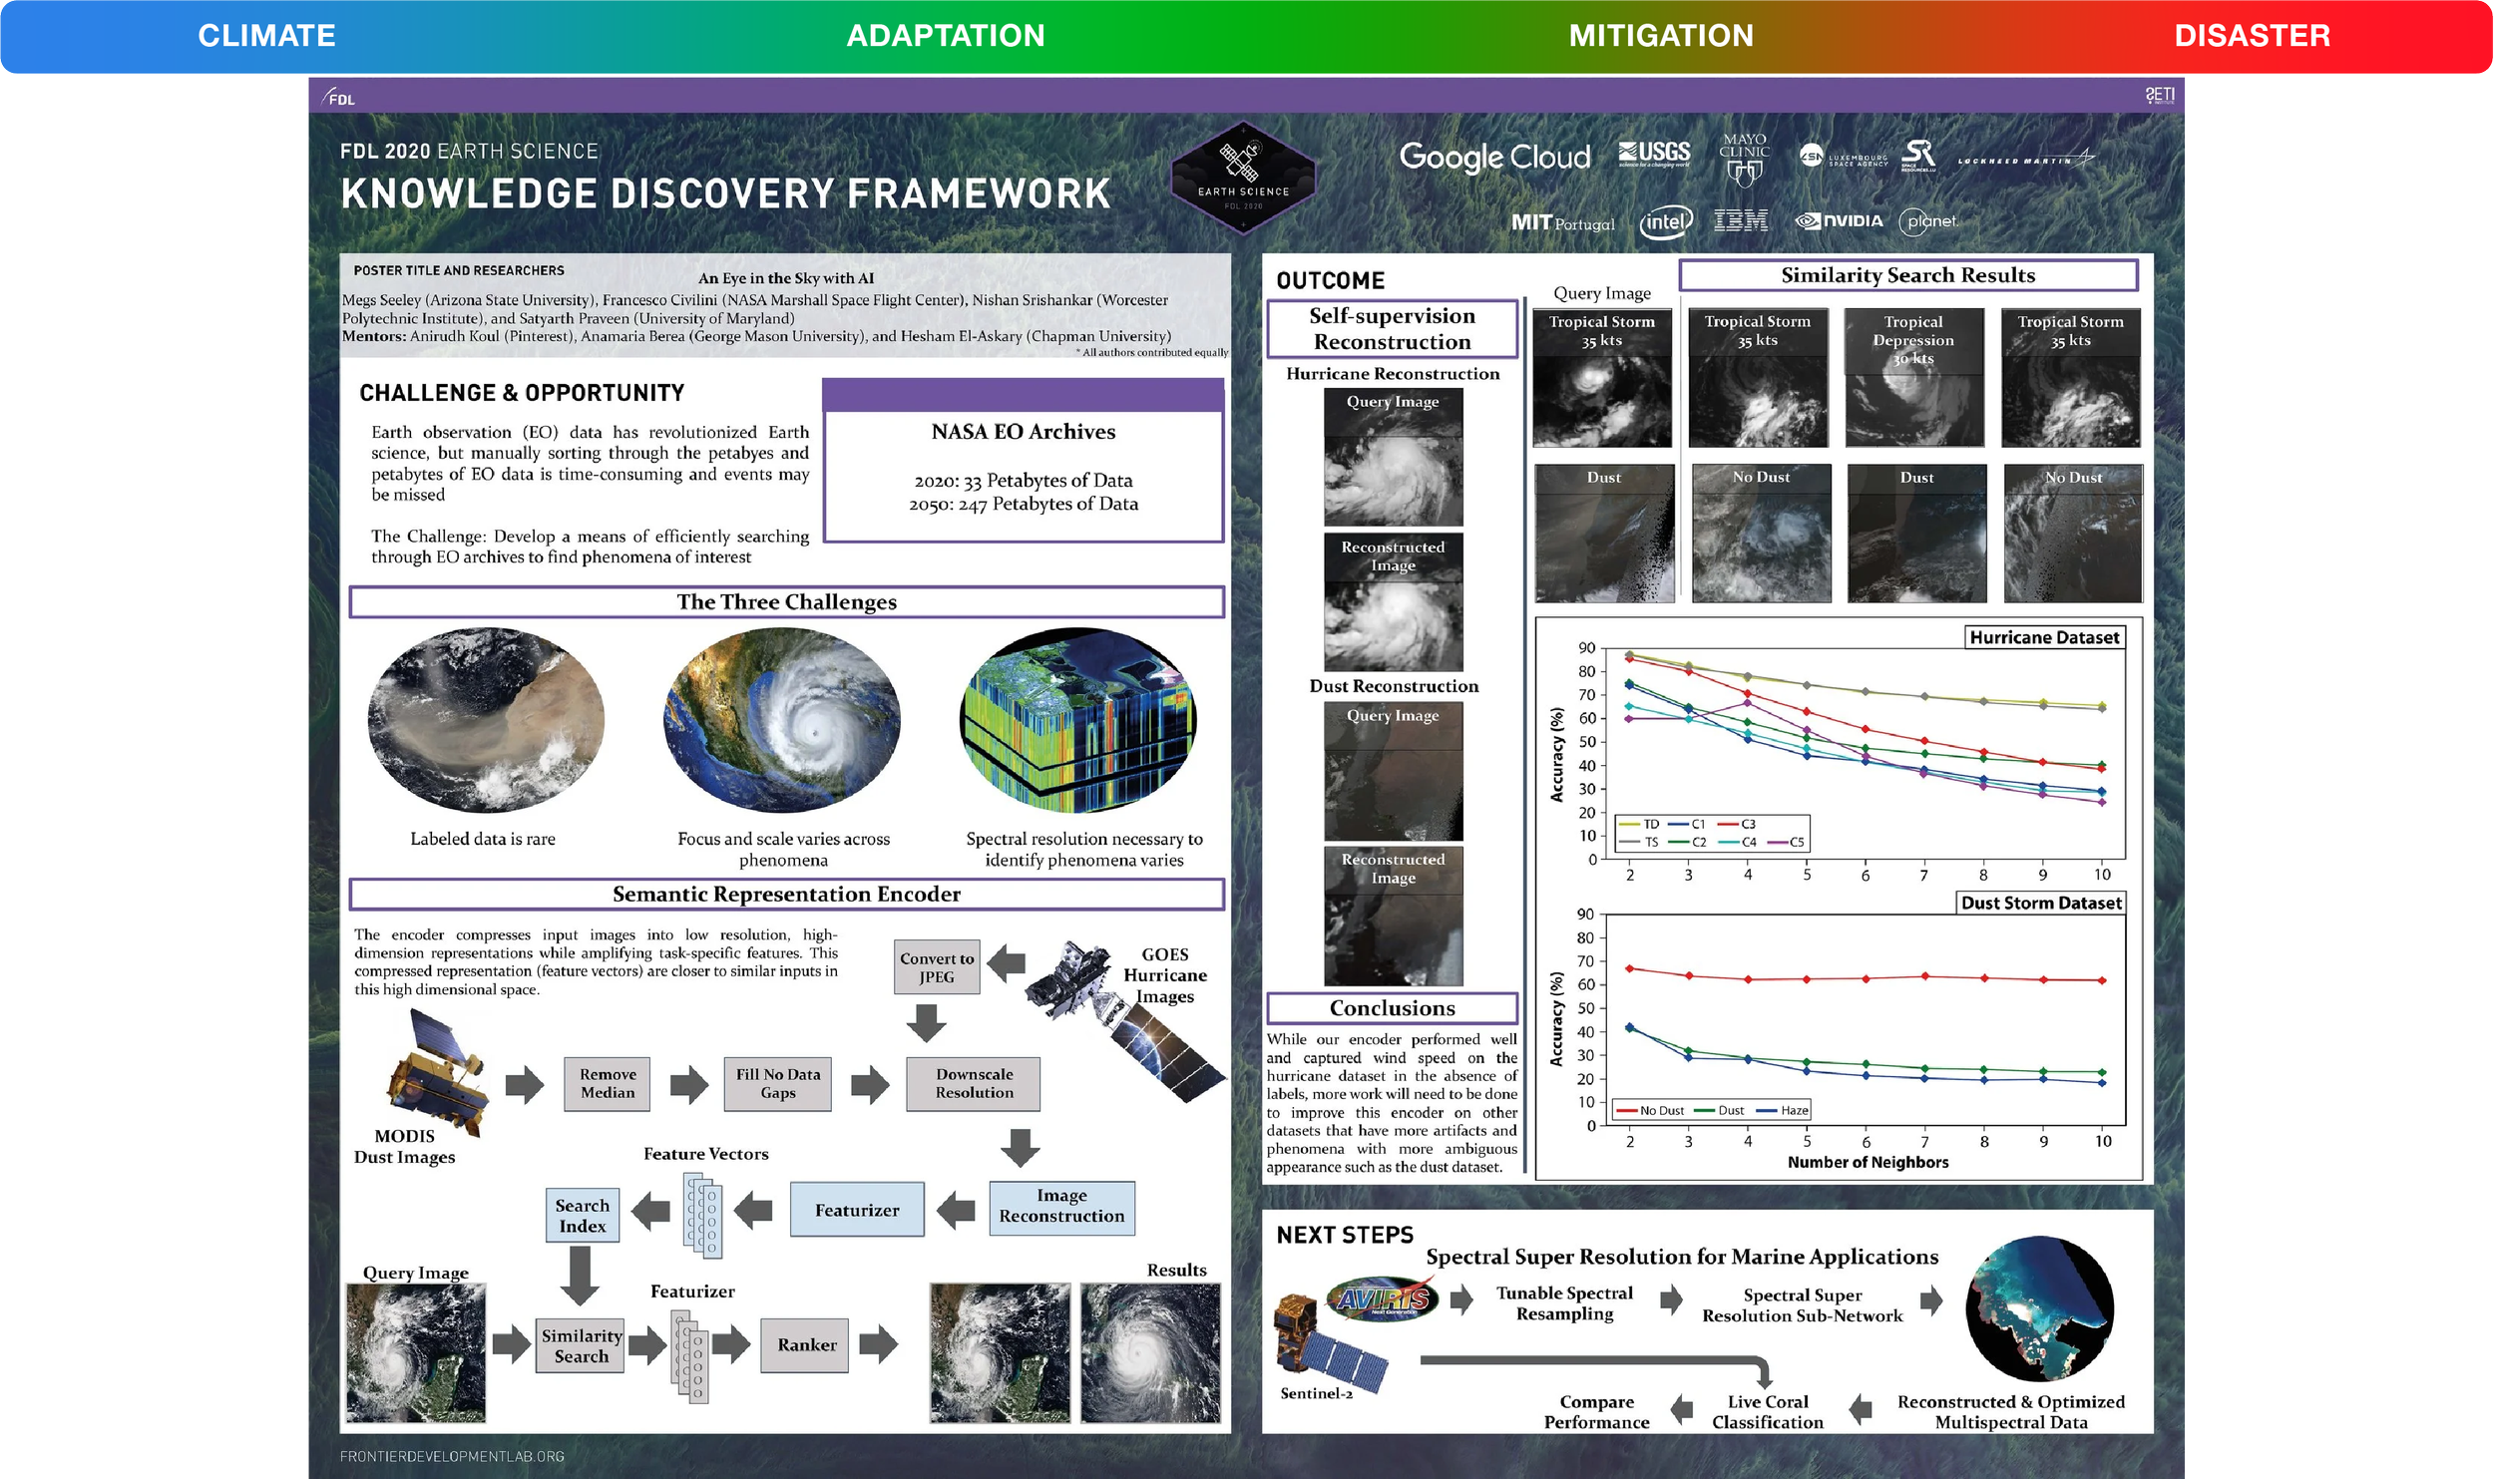Click the Remove Median box

pyautogui.click(x=608, y=1084)
